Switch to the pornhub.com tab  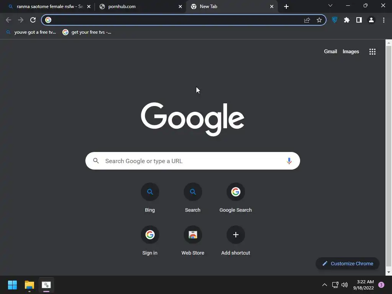click(x=140, y=7)
